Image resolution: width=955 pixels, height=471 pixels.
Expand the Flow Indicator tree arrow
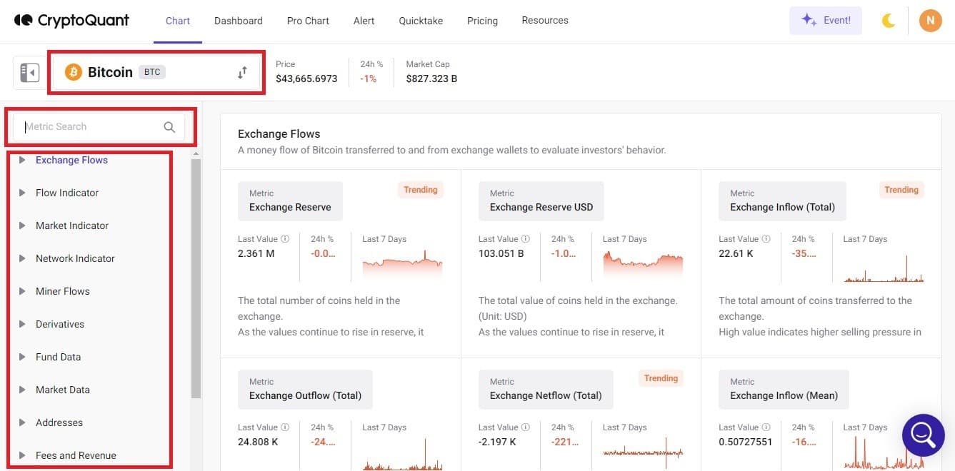[x=22, y=193]
